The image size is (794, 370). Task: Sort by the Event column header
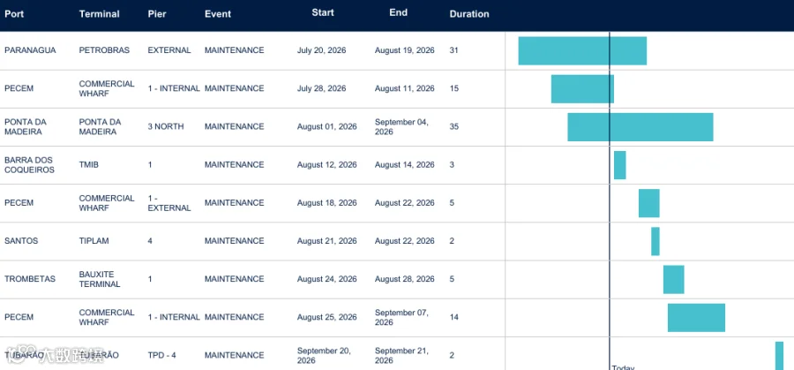click(x=218, y=13)
